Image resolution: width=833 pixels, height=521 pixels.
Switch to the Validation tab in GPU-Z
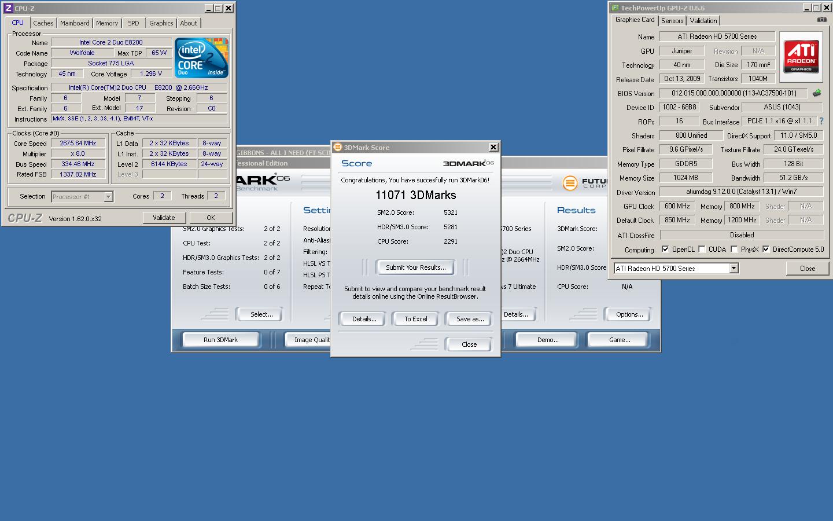click(x=703, y=21)
